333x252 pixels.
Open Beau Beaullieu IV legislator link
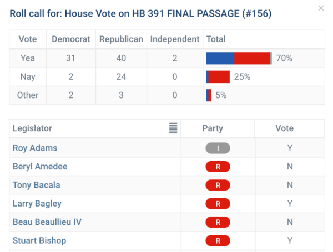pos(47,222)
